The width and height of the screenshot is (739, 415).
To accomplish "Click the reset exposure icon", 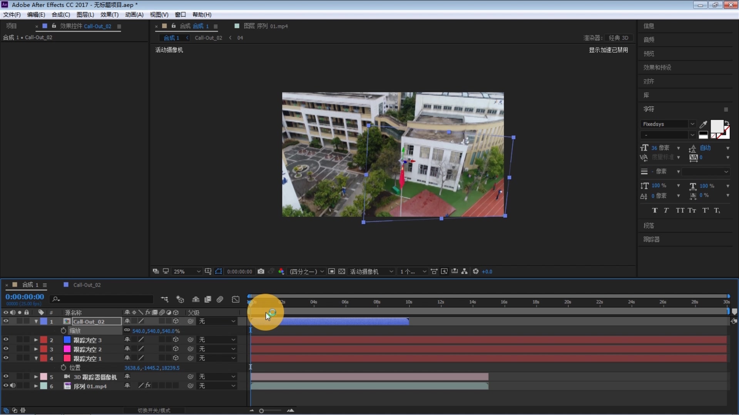I will [476, 271].
